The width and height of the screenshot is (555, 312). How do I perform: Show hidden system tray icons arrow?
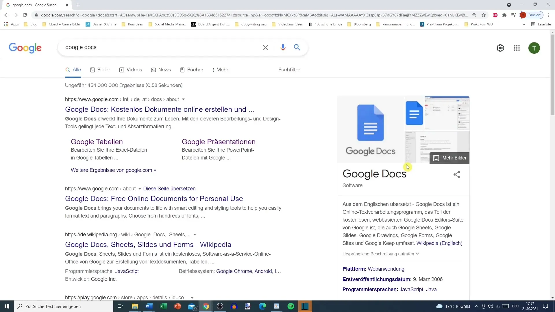click(x=476, y=306)
